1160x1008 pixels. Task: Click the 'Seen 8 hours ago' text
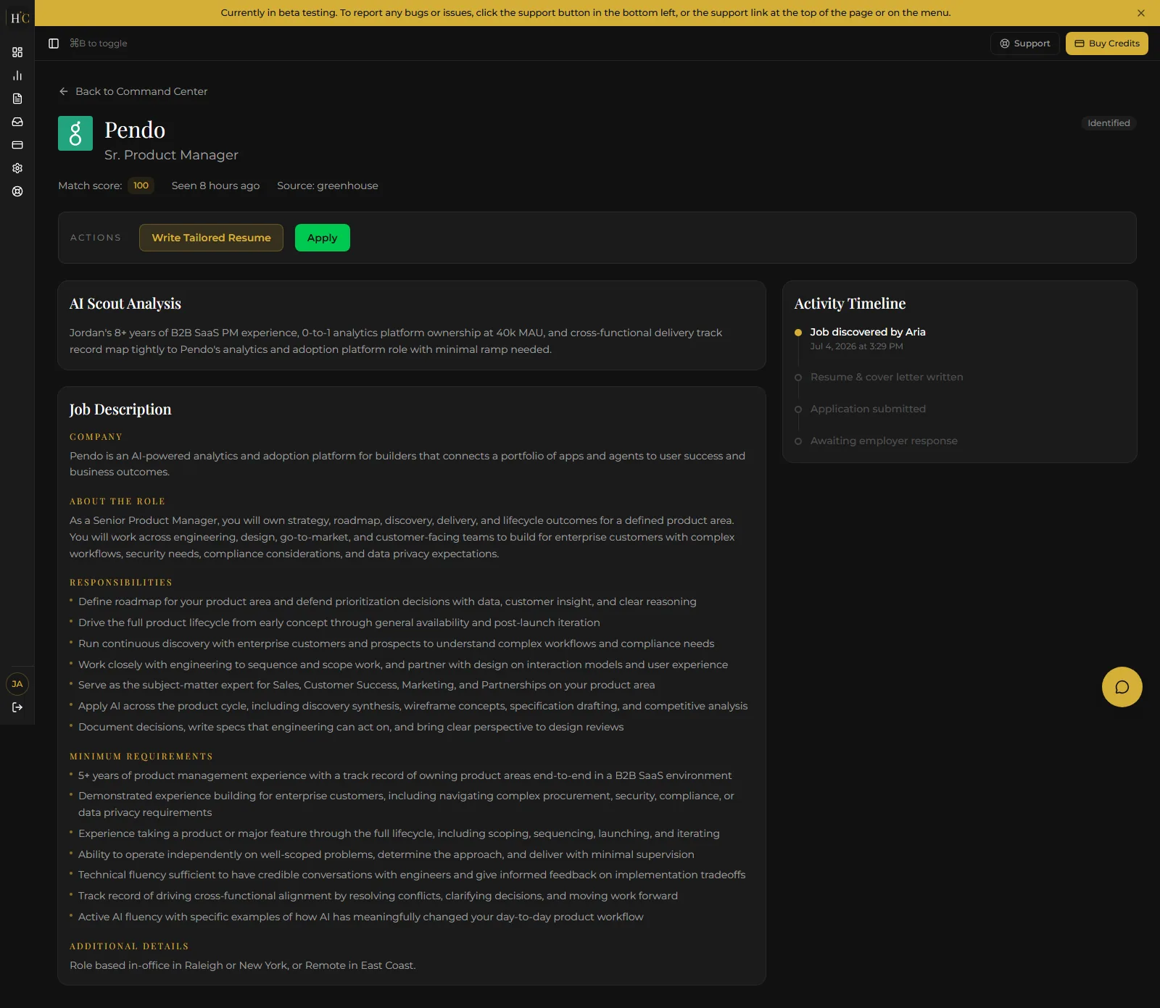(x=215, y=186)
